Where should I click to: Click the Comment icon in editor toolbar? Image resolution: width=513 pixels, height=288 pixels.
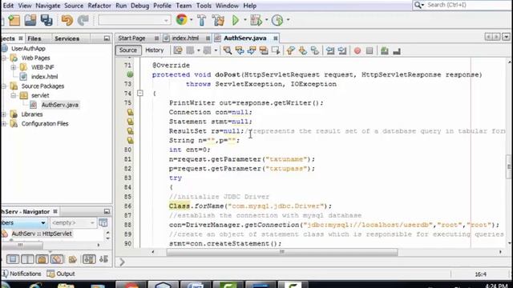pos(385,50)
